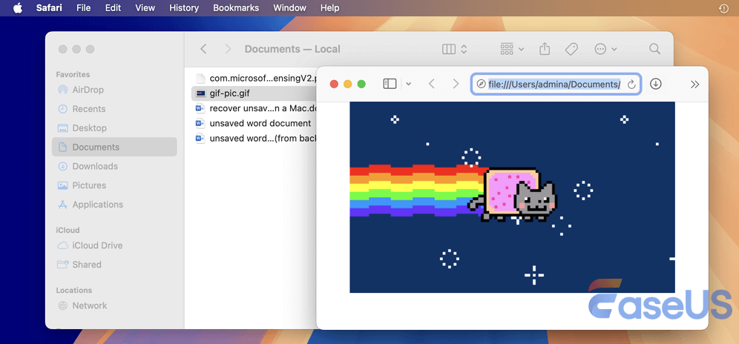
Task: Select Downloads in Finder sidebar
Action: 95,166
